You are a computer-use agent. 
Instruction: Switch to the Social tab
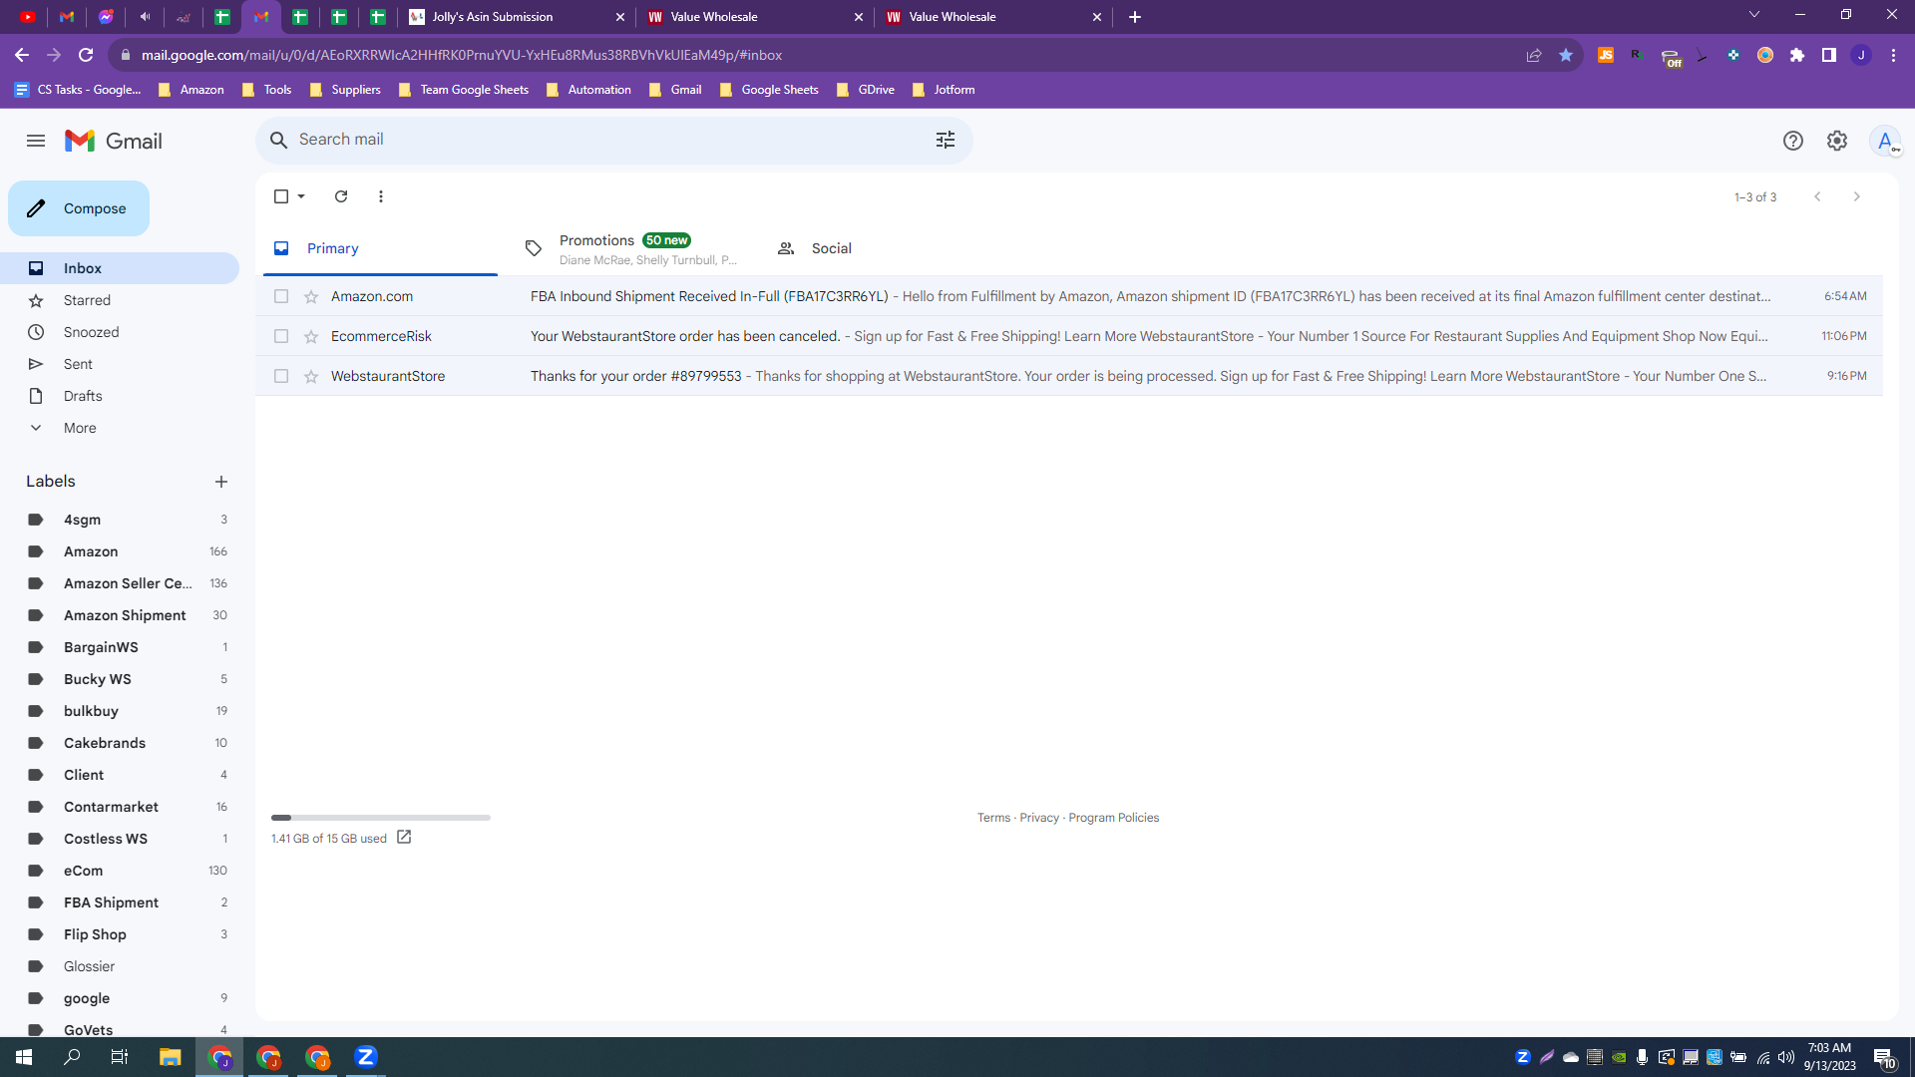pos(883,248)
